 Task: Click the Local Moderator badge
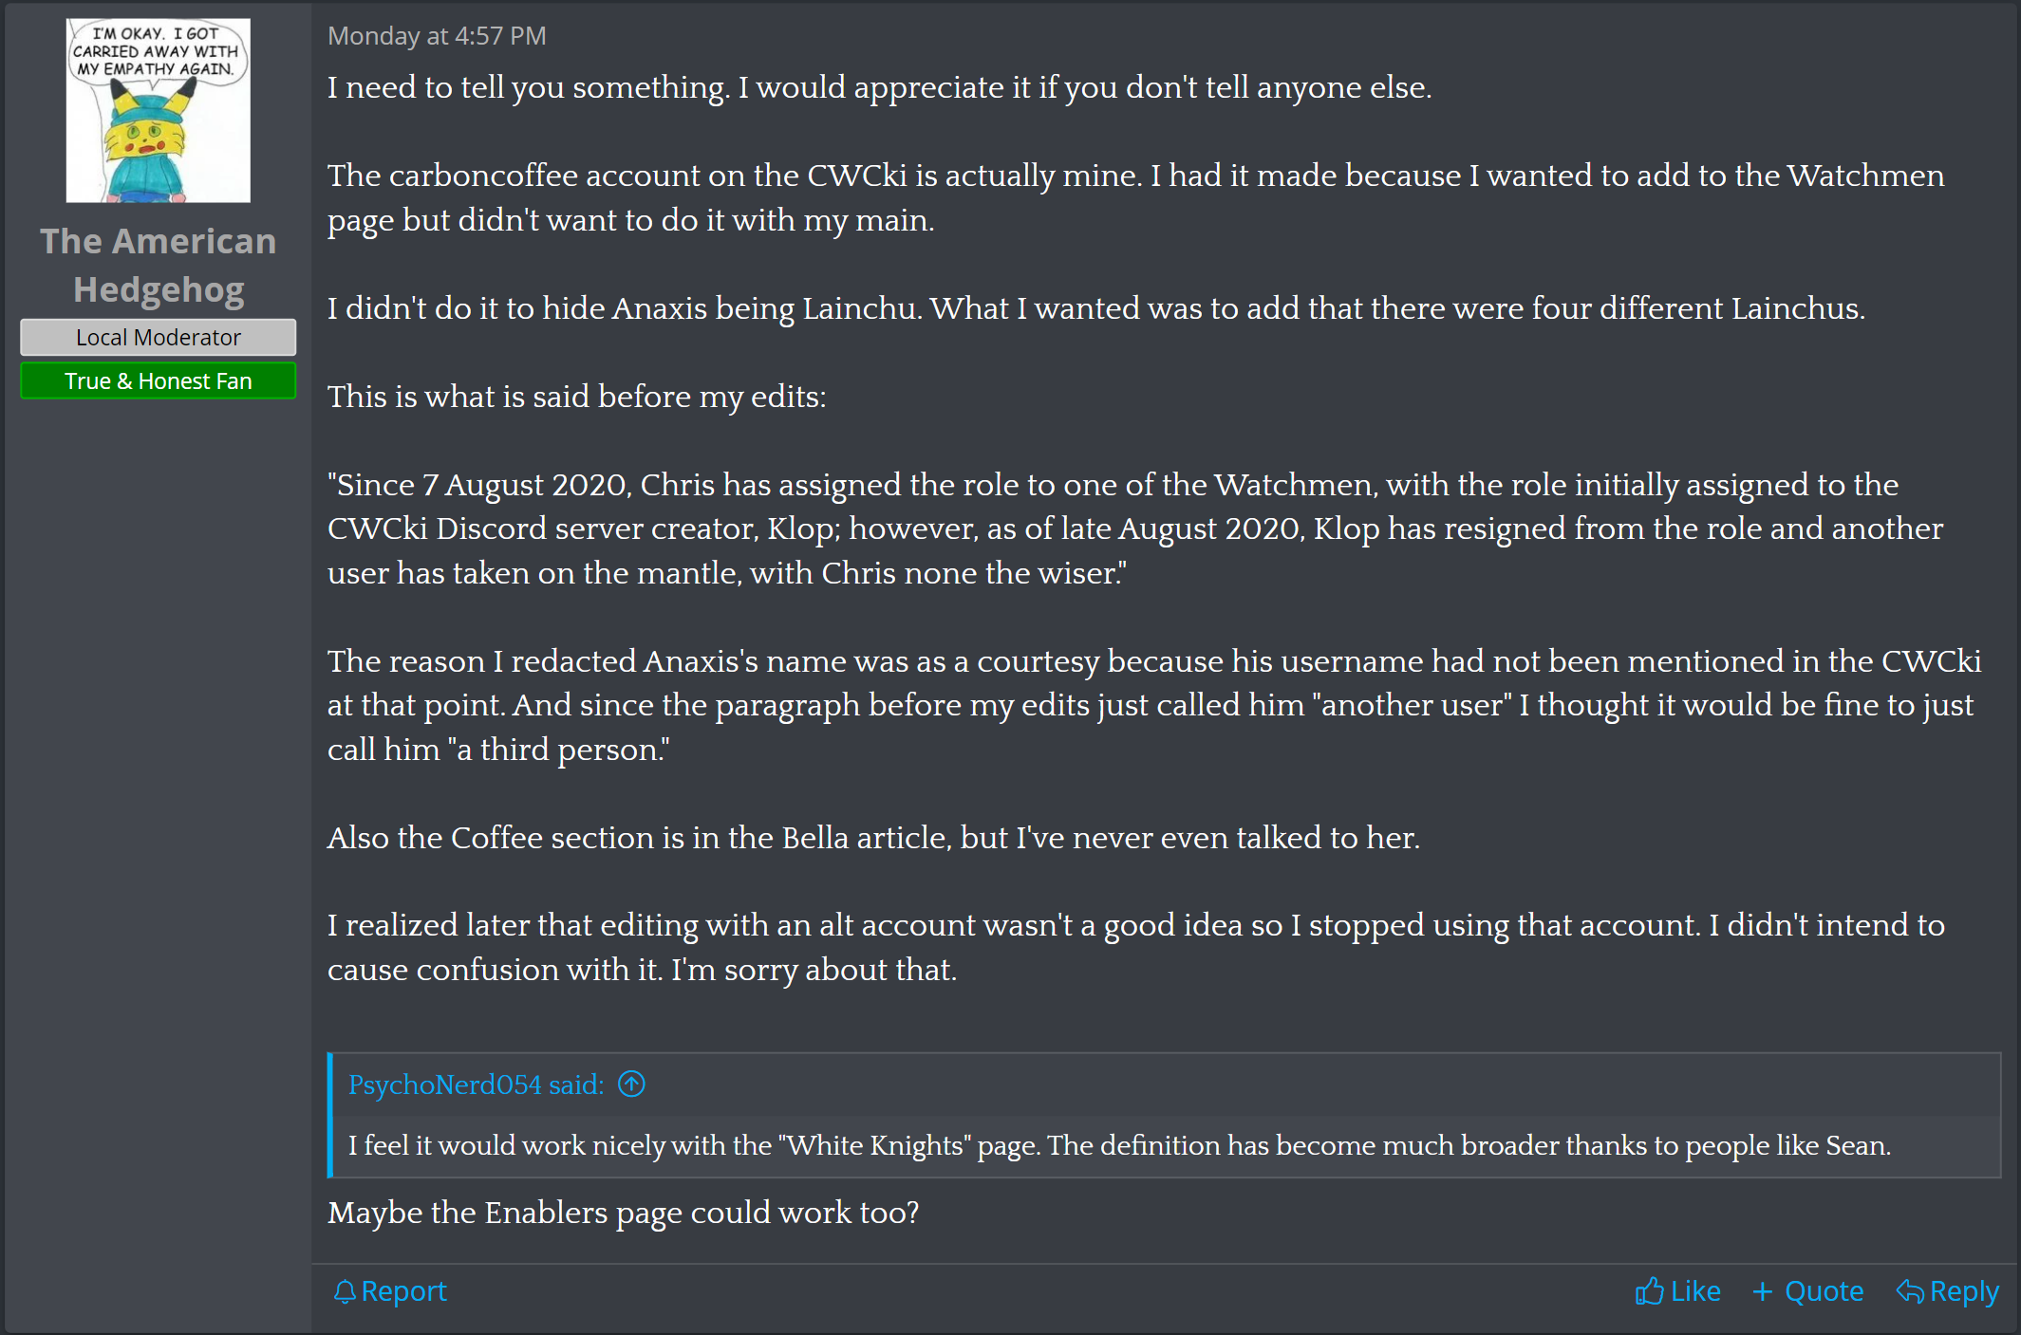pos(159,338)
